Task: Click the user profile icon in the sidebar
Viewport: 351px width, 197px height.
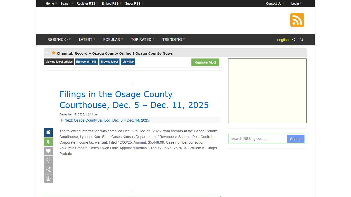Action: (x=48, y=179)
